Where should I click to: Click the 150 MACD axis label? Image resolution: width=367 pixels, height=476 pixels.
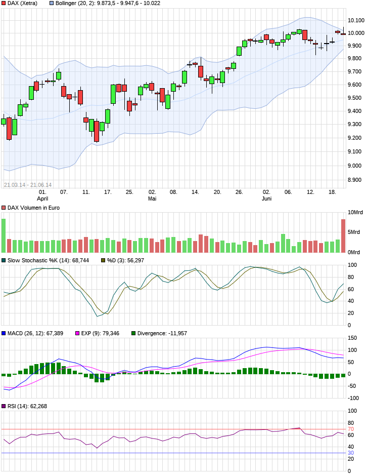tap(352, 338)
